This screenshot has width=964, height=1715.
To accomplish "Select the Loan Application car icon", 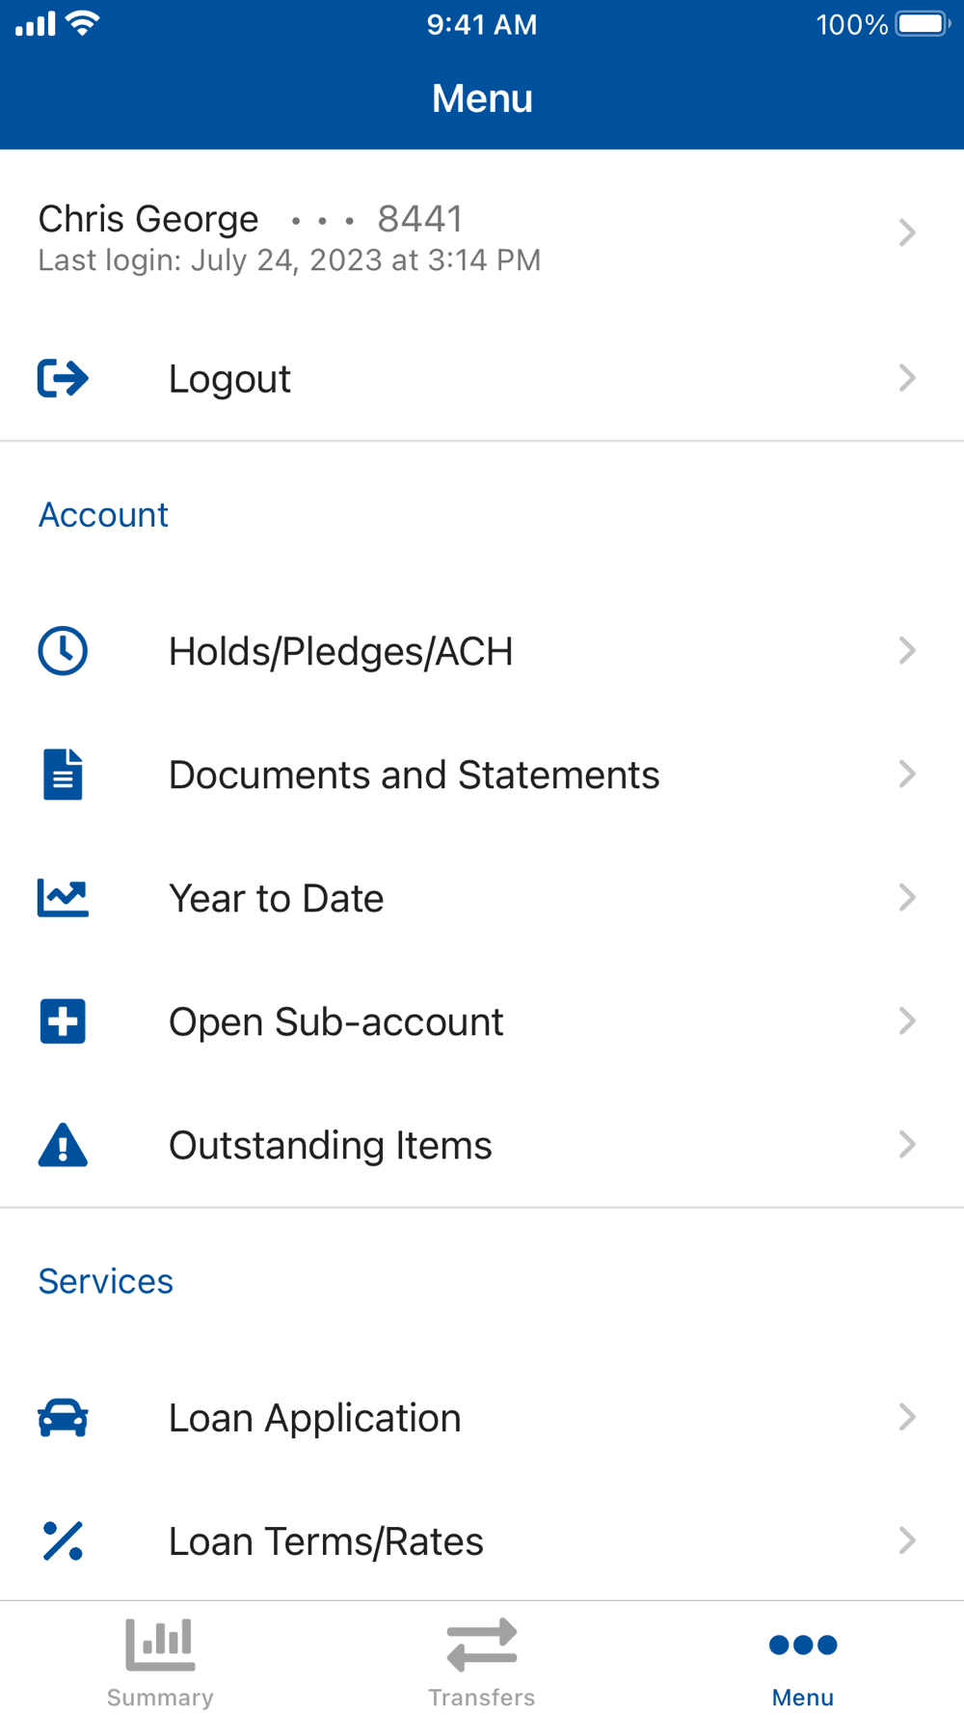I will pos(63,1418).
